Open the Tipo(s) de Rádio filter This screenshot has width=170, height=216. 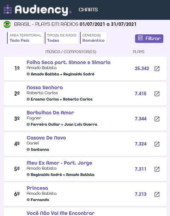(x=62, y=38)
